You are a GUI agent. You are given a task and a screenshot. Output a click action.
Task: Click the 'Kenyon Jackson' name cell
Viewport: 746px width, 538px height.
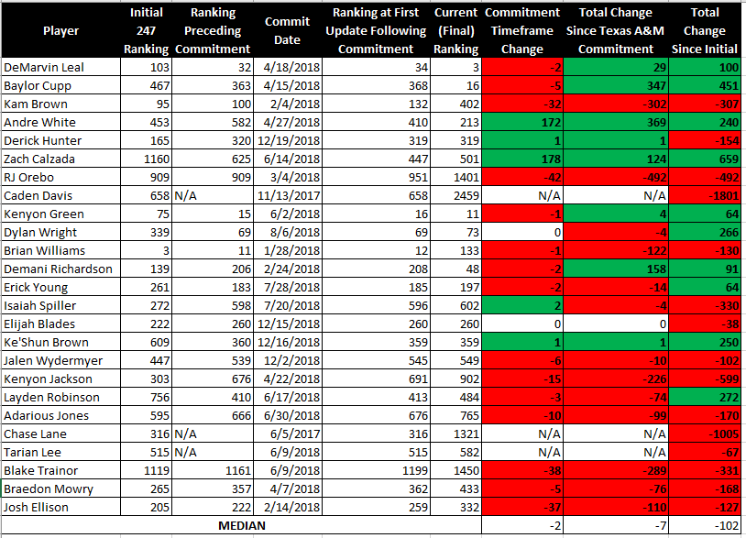click(x=60, y=379)
